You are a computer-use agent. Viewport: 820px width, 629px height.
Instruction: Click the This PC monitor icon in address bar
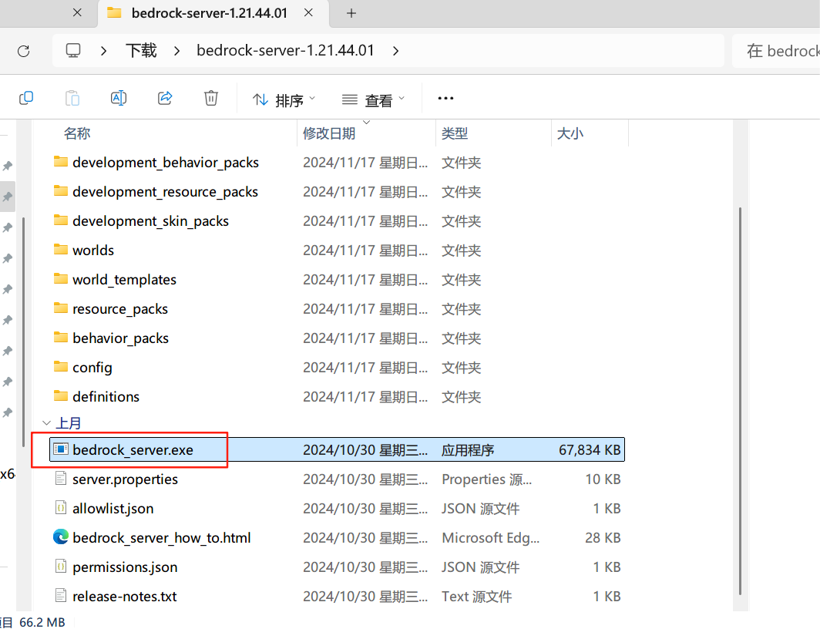pyautogui.click(x=73, y=51)
